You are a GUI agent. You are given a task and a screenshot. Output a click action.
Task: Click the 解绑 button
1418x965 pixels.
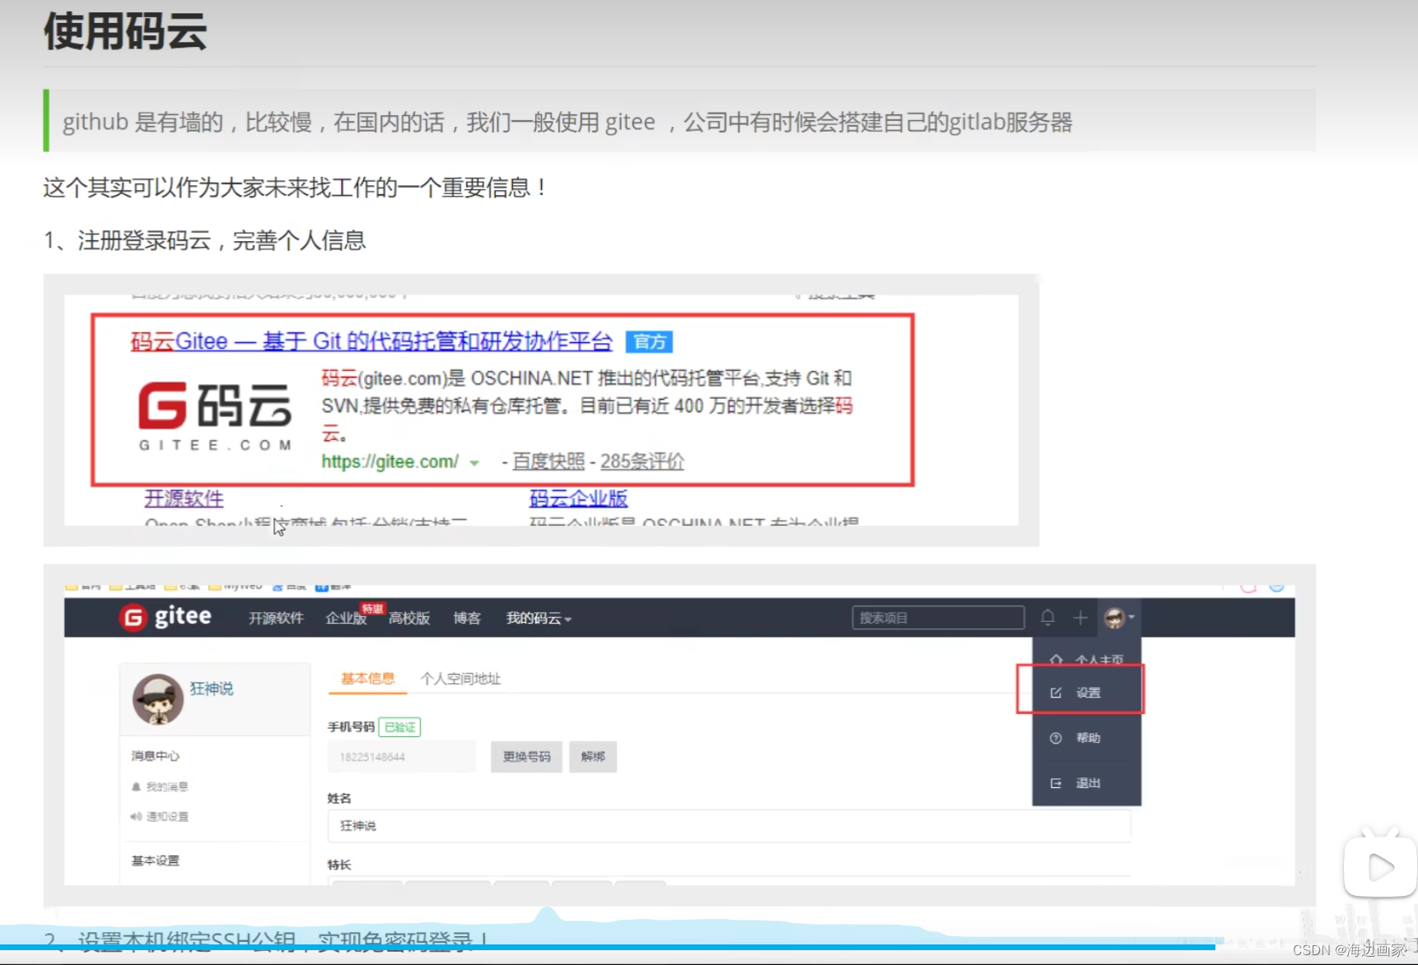tap(593, 757)
